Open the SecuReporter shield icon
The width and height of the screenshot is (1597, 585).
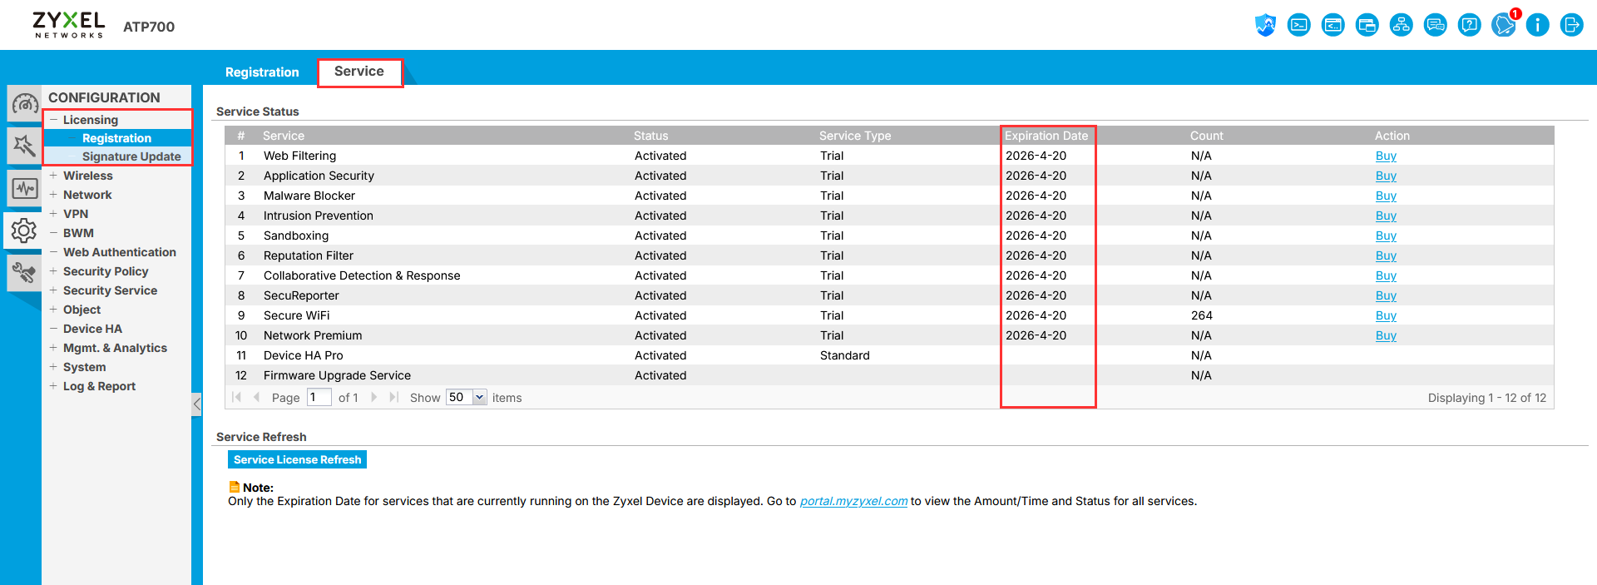click(1265, 25)
